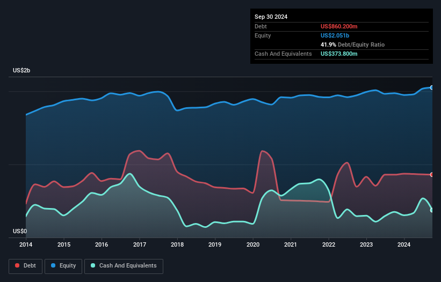Click the 2020 x-axis label
Screen dimensions: 441x282
coord(253,244)
